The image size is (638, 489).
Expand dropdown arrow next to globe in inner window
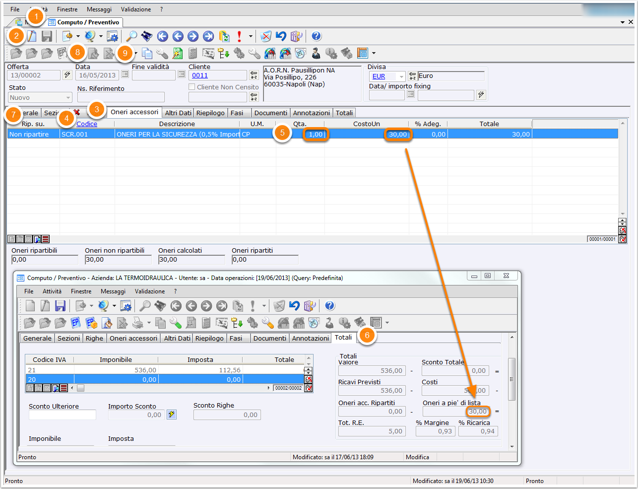(x=114, y=306)
